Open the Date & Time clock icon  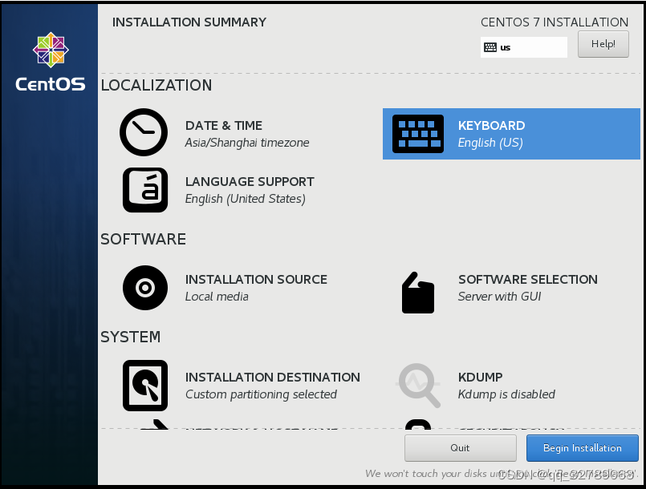pyautogui.click(x=144, y=132)
